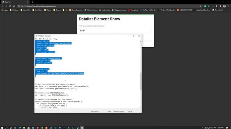Screen dimensions: 231x129
Task: Click the green extension icon in toolbar
Action: pos(205,6)
